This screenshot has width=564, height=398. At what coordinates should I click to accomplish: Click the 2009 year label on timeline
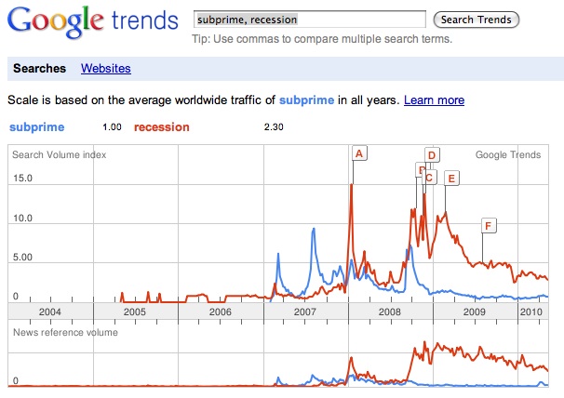click(475, 312)
